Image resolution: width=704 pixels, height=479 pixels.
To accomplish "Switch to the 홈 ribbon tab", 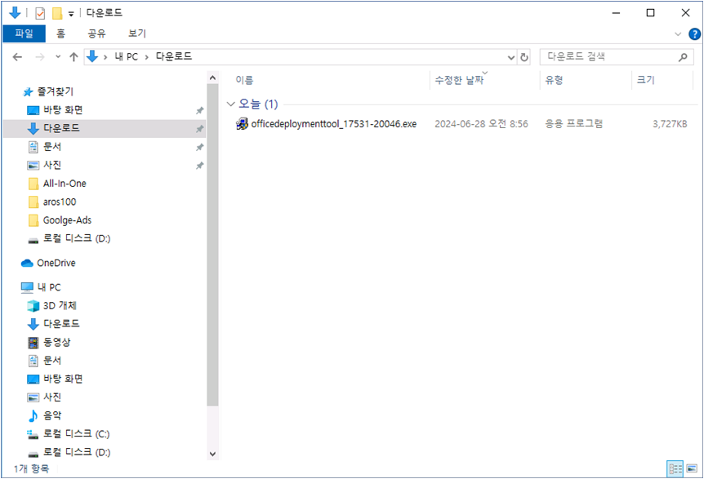I will (x=60, y=33).
